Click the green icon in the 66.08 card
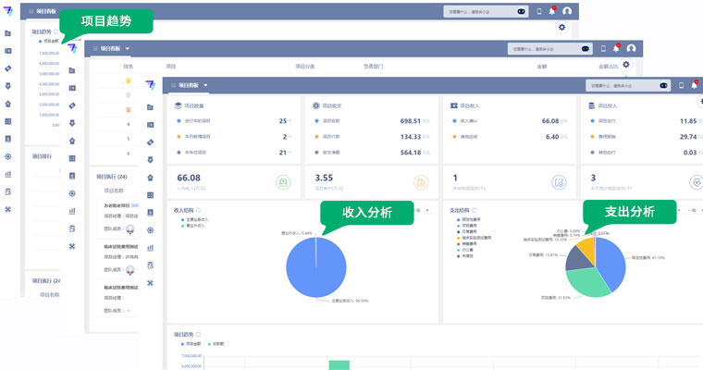 pyautogui.click(x=283, y=183)
